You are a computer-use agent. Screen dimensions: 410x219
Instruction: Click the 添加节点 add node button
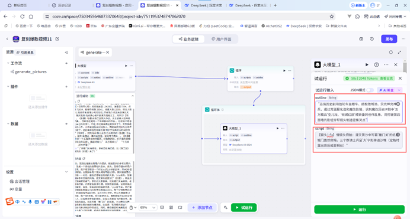(202, 208)
